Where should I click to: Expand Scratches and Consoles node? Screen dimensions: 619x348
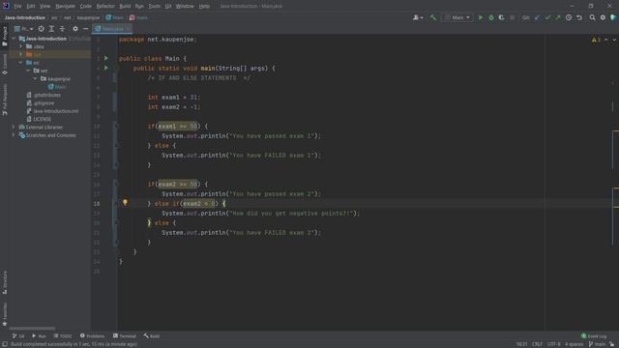pos(14,135)
